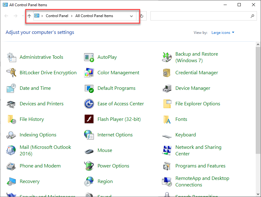Click the Internet Options link text
261x197 pixels.
[x=115, y=135]
